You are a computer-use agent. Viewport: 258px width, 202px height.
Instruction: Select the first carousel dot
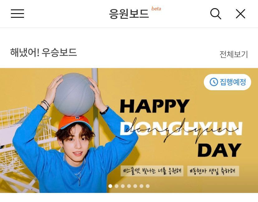pos(110,186)
